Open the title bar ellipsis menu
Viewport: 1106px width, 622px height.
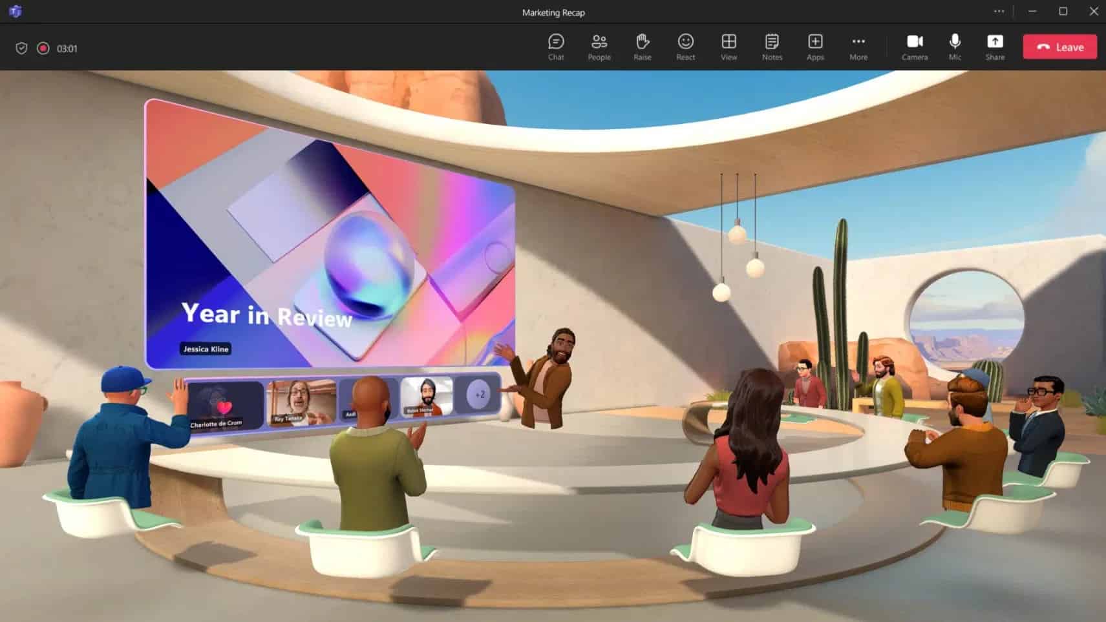(998, 11)
